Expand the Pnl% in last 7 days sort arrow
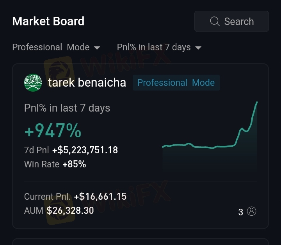Image resolution: width=281 pixels, height=245 pixels. point(198,48)
